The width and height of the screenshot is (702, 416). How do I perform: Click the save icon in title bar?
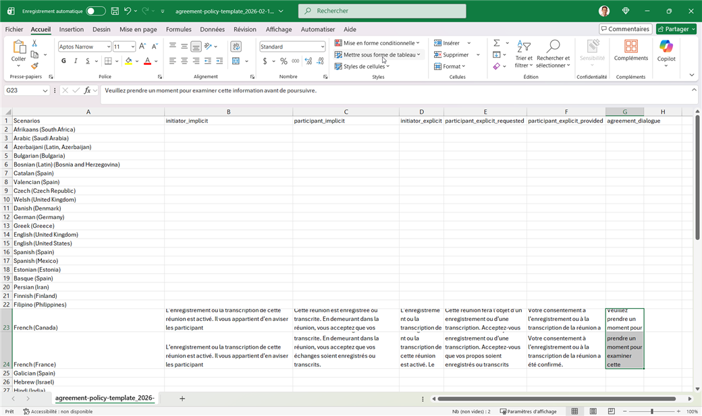(x=115, y=11)
